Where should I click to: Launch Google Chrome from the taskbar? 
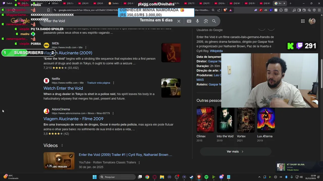147,177
